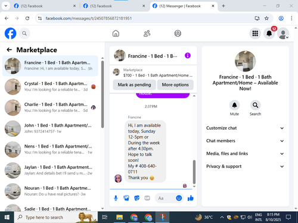
Task: Expand Privacy & support section
Action: click(245, 167)
